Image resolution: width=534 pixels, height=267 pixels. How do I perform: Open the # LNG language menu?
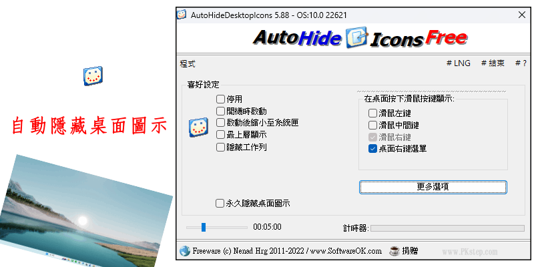point(459,63)
